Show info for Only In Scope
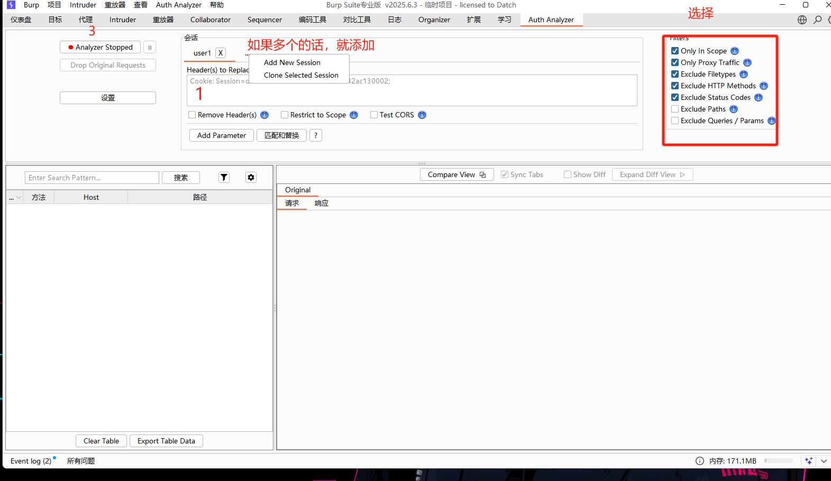Viewport: 831px width, 481px height. 735,51
